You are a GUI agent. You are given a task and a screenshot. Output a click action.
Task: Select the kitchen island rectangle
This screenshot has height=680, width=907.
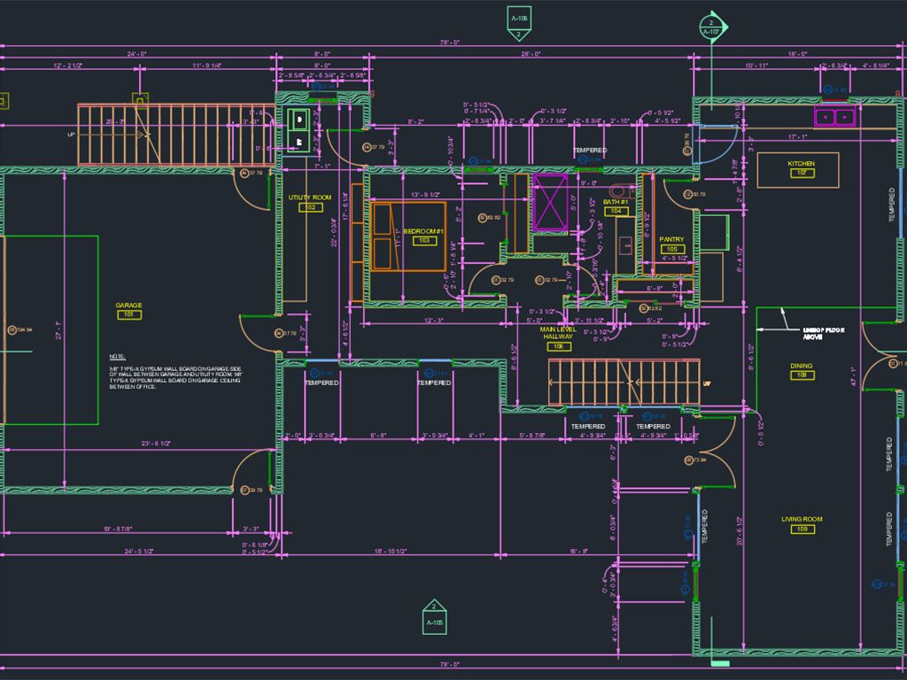[799, 169]
